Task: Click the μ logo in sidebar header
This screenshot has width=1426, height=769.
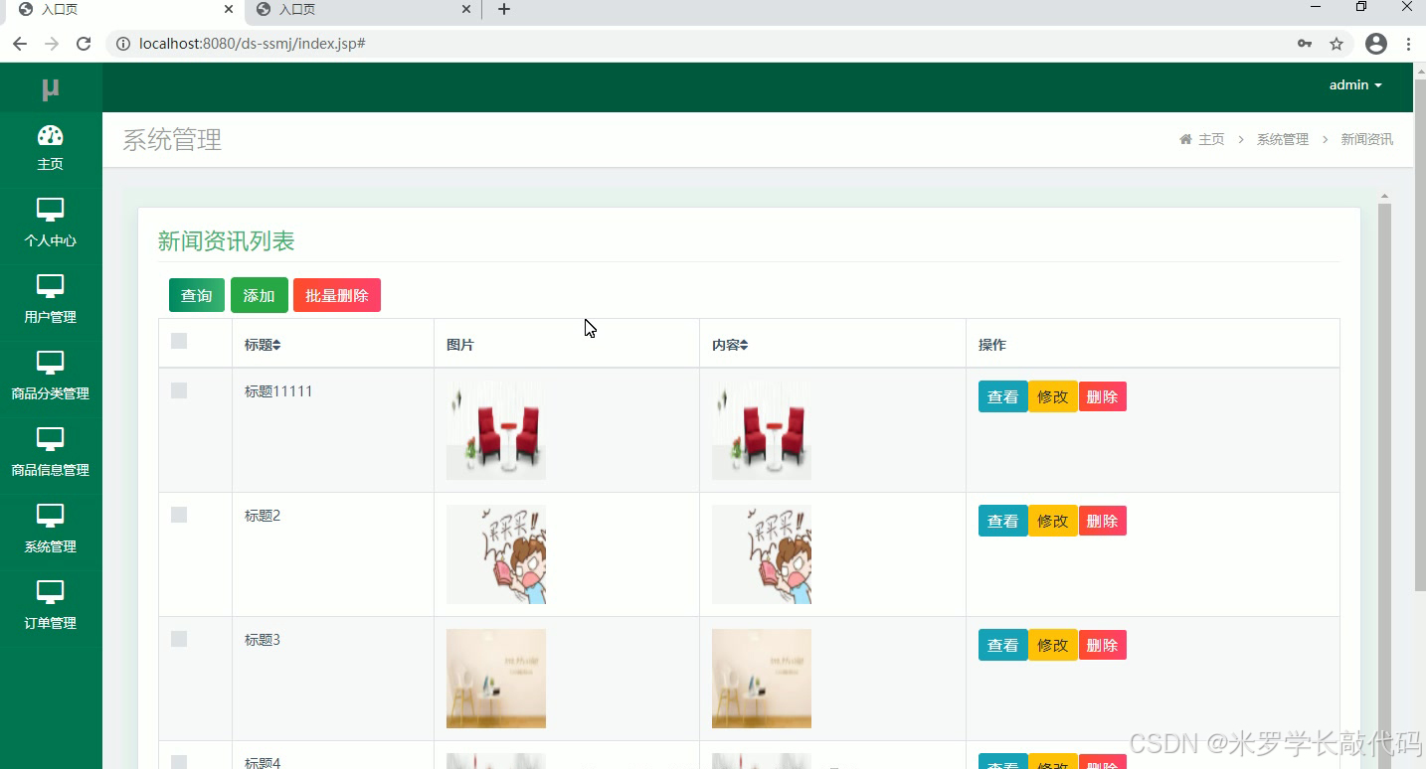Action: click(51, 89)
